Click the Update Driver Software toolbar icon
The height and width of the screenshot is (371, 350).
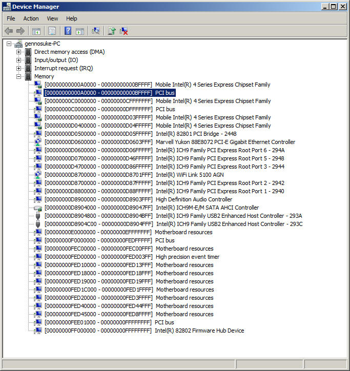[112, 31]
